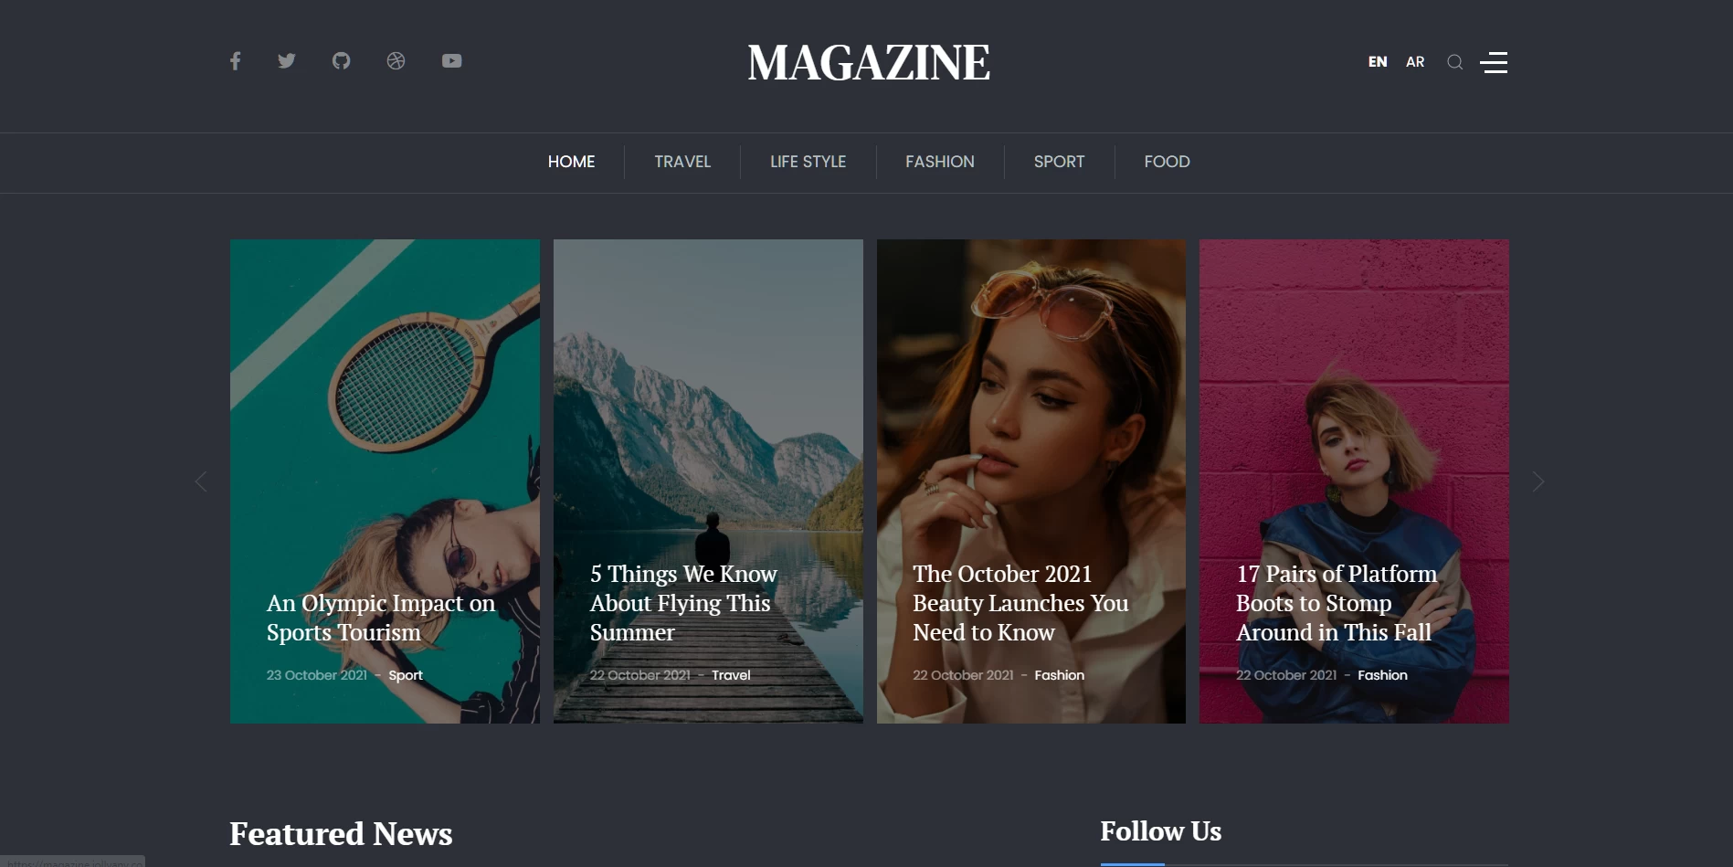Open the October 2021 Beauty Launches card

(x=1031, y=481)
